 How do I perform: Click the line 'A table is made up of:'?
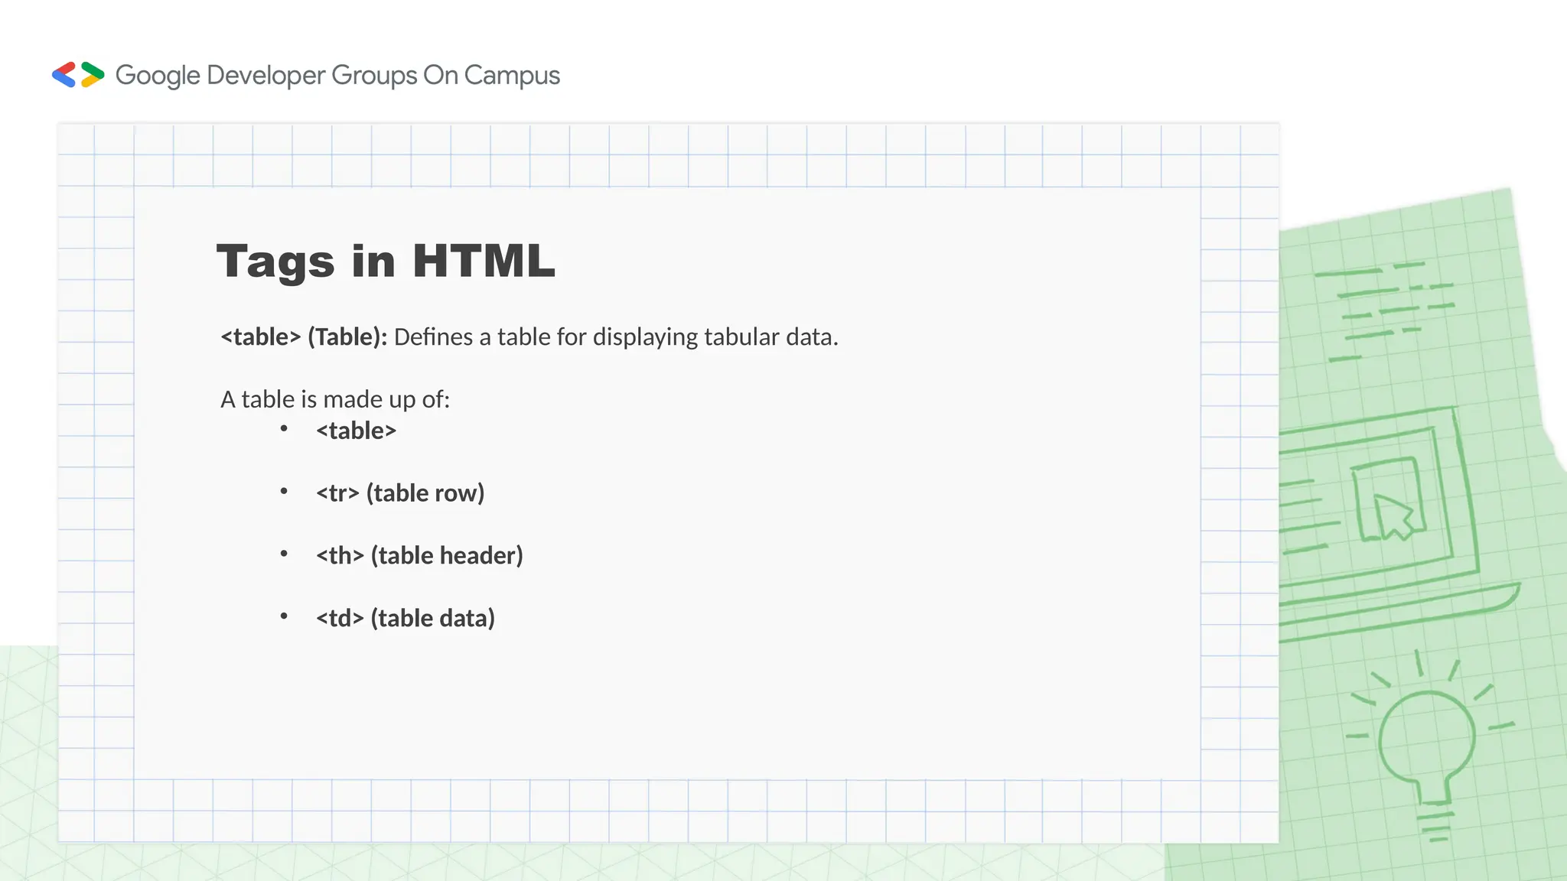click(x=335, y=399)
